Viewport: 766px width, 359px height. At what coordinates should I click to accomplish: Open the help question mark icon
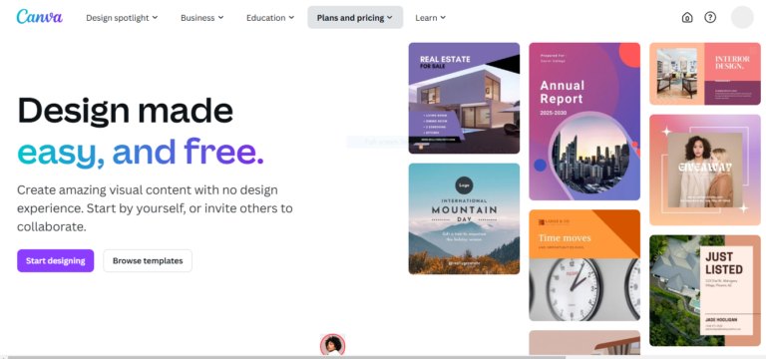point(710,18)
